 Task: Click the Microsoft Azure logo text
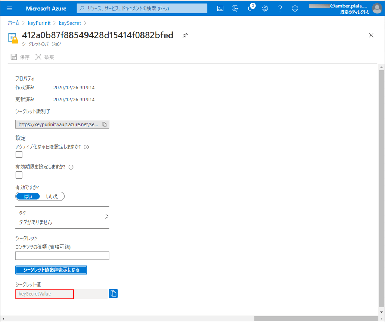pyautogui.click(x=46, y=9)
